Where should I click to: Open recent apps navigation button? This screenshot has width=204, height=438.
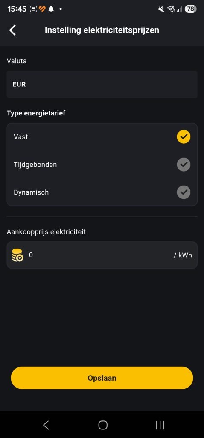point(160,425)
